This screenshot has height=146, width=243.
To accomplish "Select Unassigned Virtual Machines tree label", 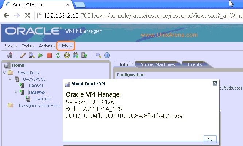I will (39, 106).
